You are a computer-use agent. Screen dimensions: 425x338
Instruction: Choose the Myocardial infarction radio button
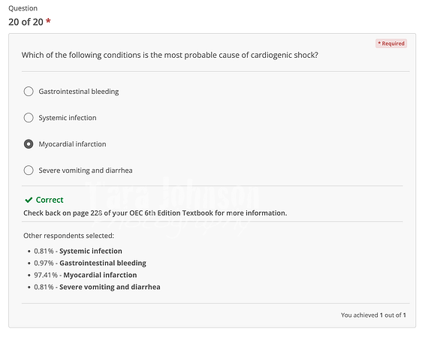tap(29, 144)
